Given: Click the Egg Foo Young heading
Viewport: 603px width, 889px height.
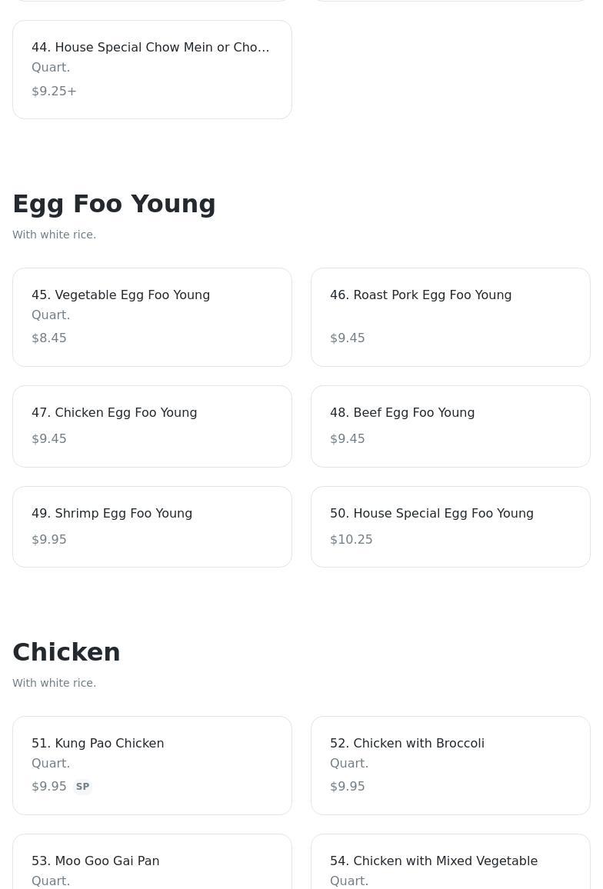Looking at the screenshot, I should (x=114, y=204).
